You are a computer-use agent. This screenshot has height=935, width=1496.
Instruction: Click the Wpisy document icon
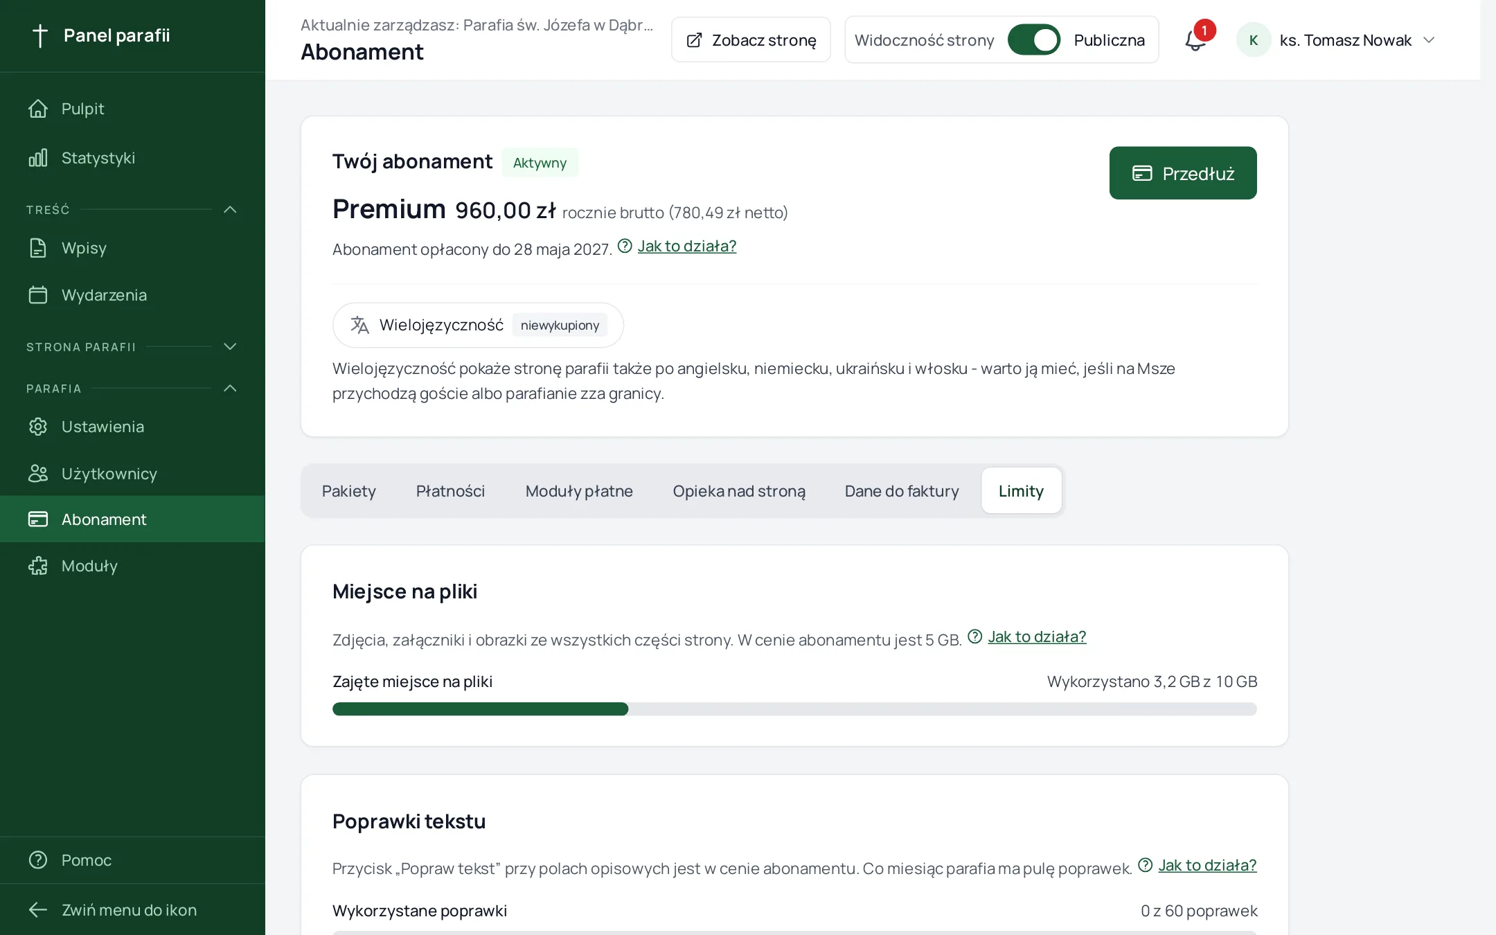pos(38,248)
